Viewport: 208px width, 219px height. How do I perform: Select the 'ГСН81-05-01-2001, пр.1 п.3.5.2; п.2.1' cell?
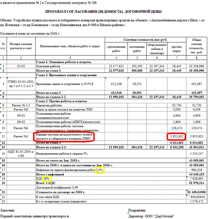[x=21, y=84]
